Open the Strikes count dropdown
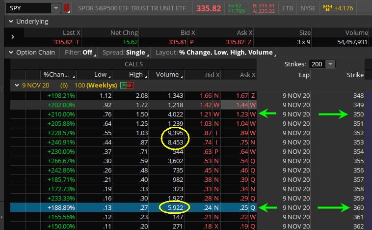Screen dimensions: 372x230 tap(330, 64)
